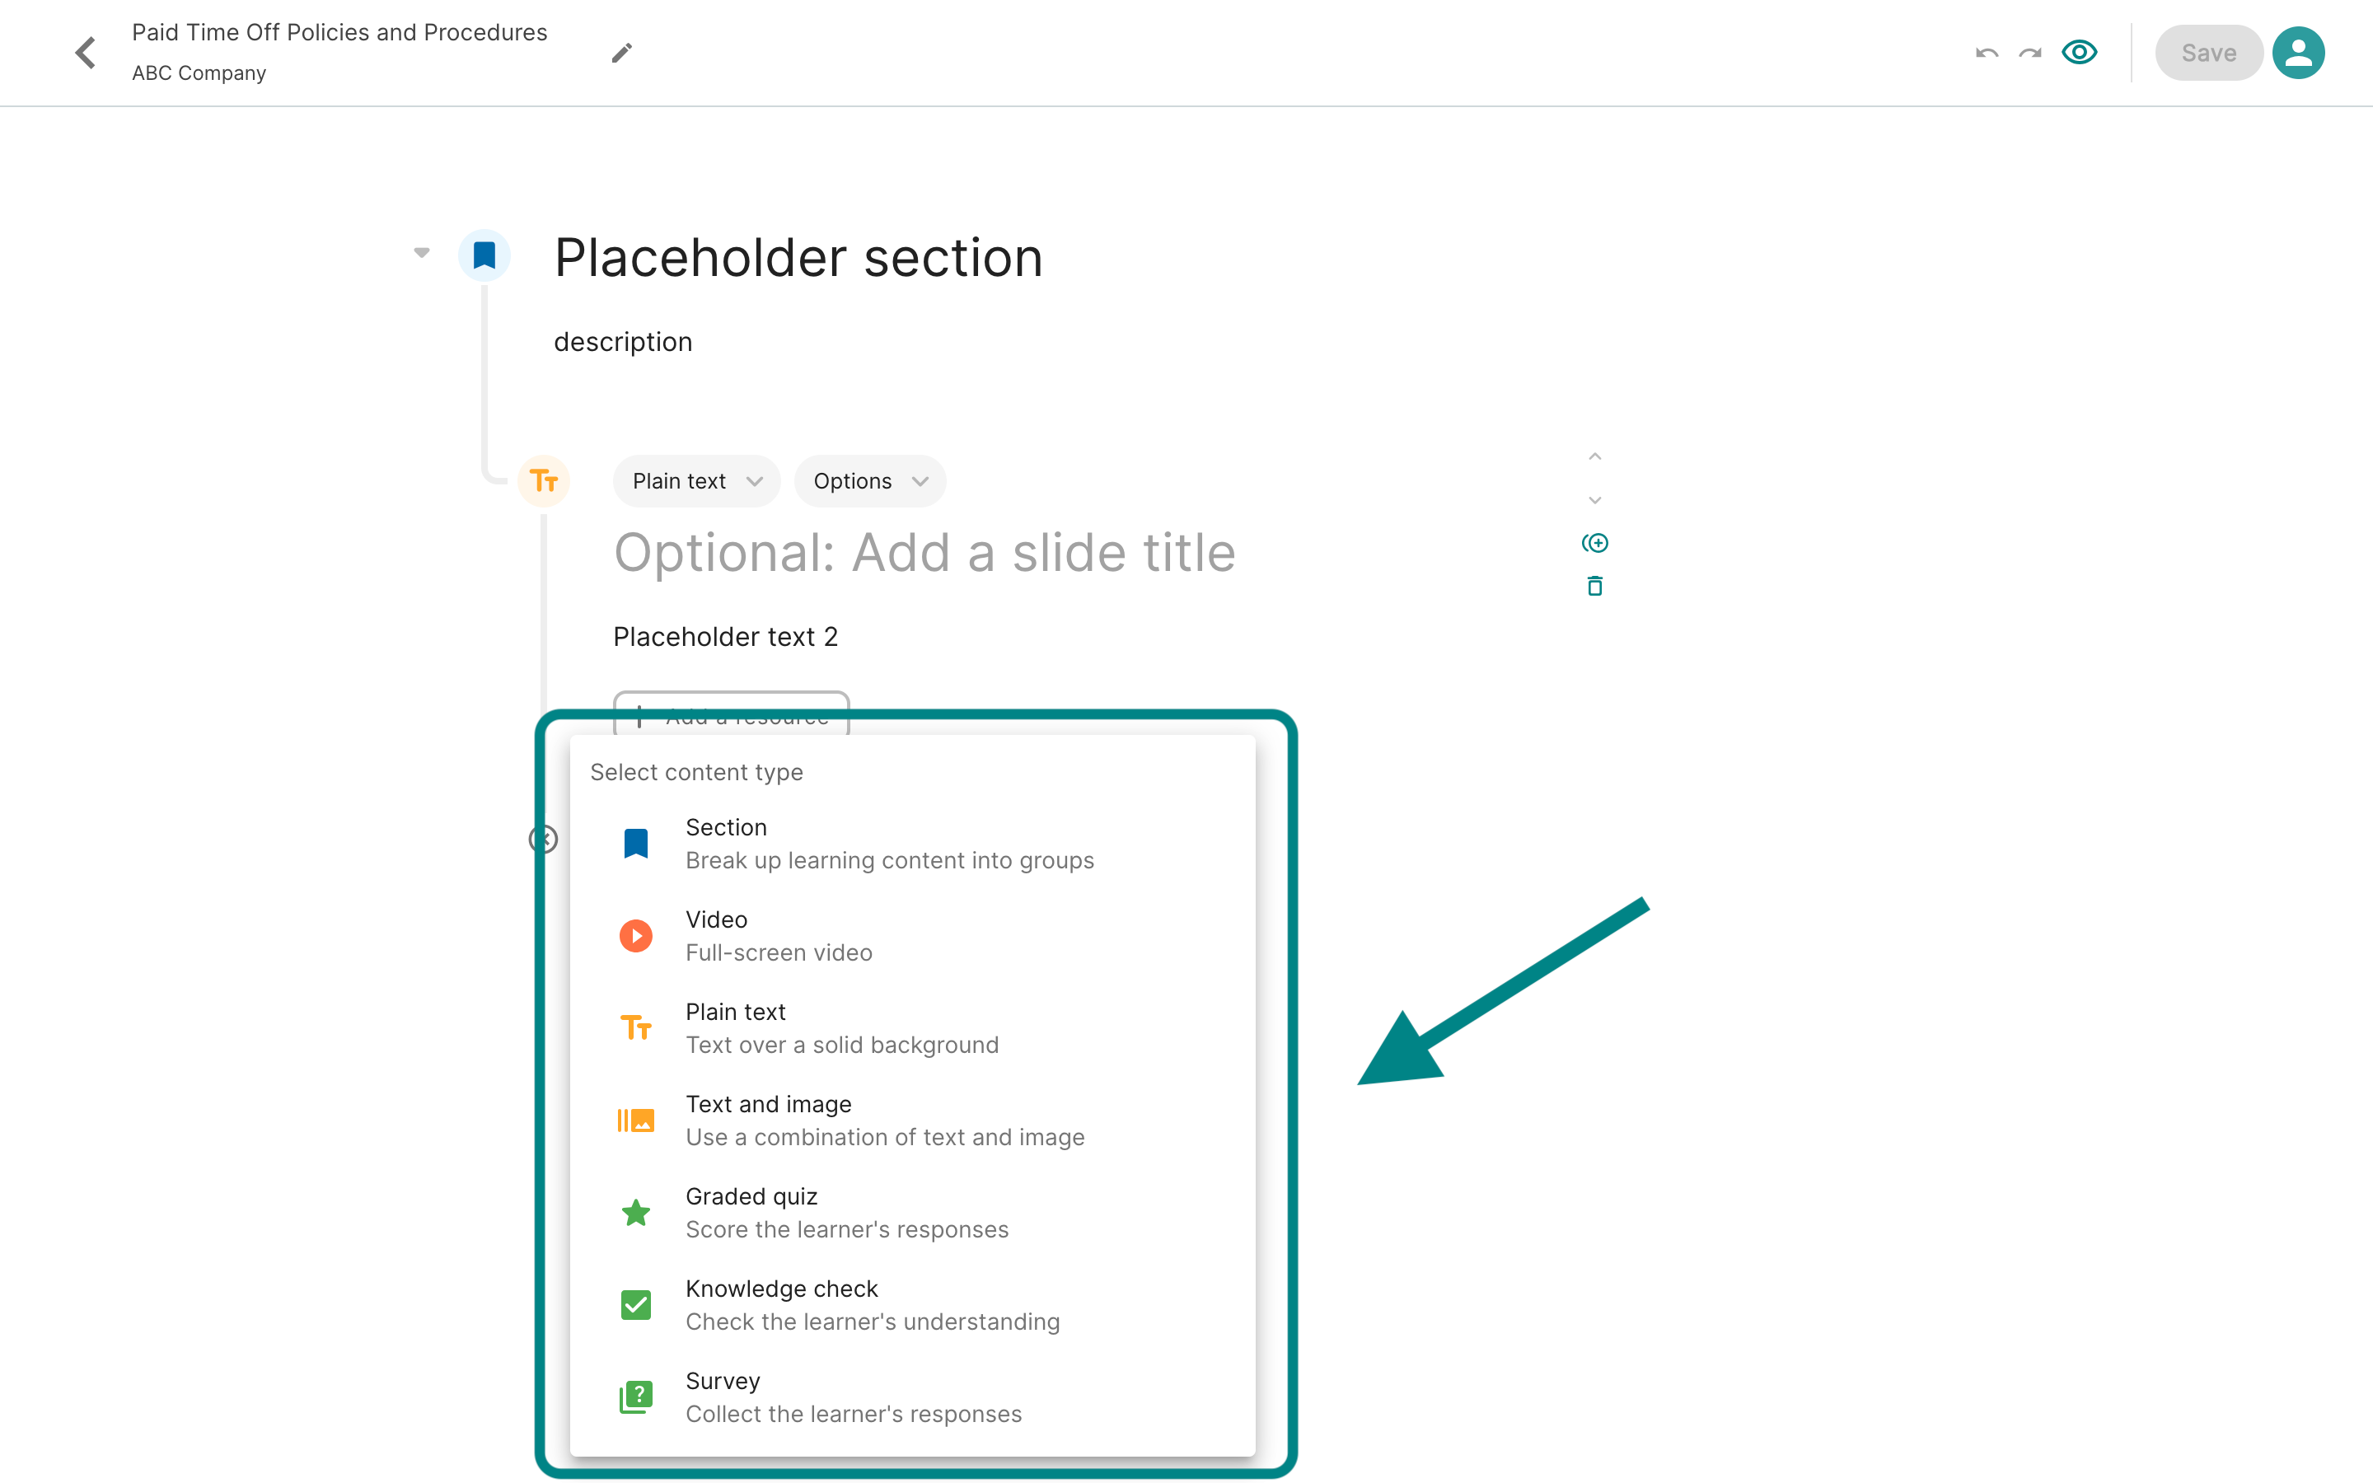The image size is (2373, 1483).
Task: Click the blue section bookmark icon
Action: click(x=484, y=255)
